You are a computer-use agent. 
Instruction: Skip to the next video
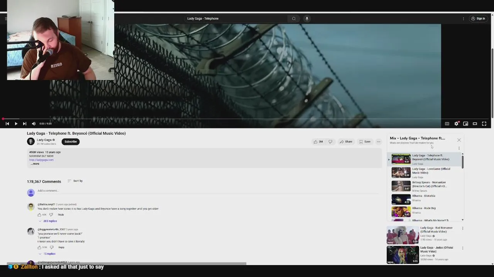(x=24, y=123)
